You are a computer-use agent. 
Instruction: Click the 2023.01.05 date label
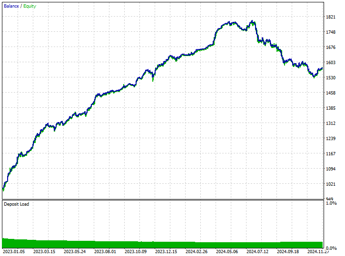click(x=14, y=251)
